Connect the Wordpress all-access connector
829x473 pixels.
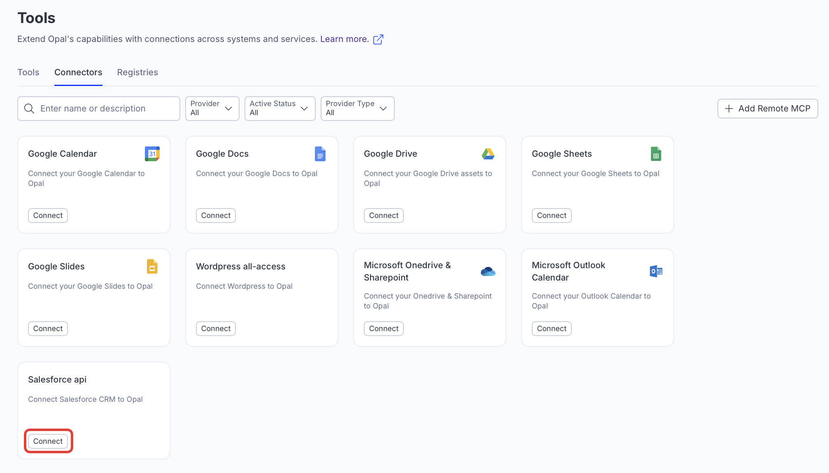click(216, 329)
